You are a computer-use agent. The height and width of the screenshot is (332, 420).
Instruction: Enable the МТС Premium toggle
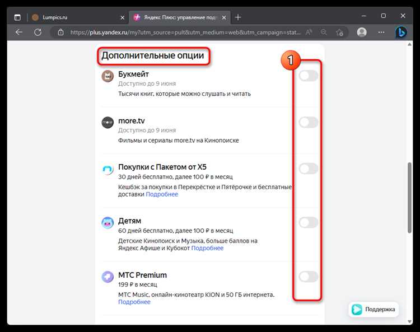point(309,277)
